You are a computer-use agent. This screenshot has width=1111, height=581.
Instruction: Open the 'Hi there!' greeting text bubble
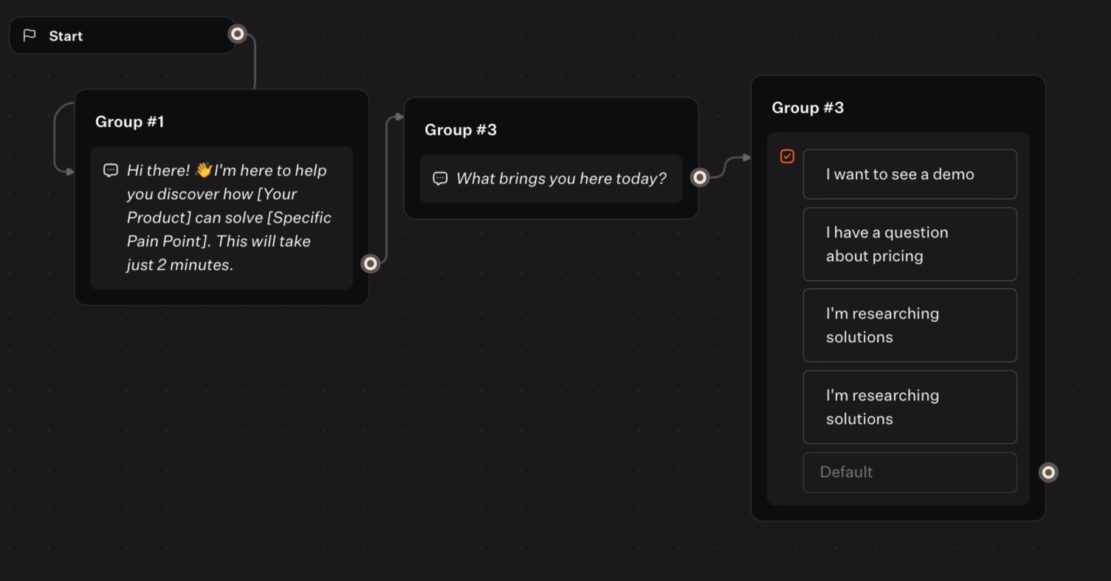pyautogui.click(x=229, y=218)
